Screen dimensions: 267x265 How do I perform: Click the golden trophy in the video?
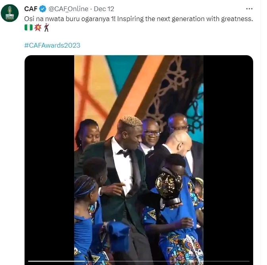tap(168, 186)
